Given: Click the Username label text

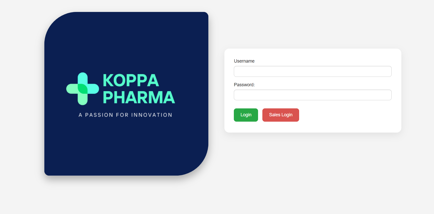Looking at the screenshot, I should point(244,61).
